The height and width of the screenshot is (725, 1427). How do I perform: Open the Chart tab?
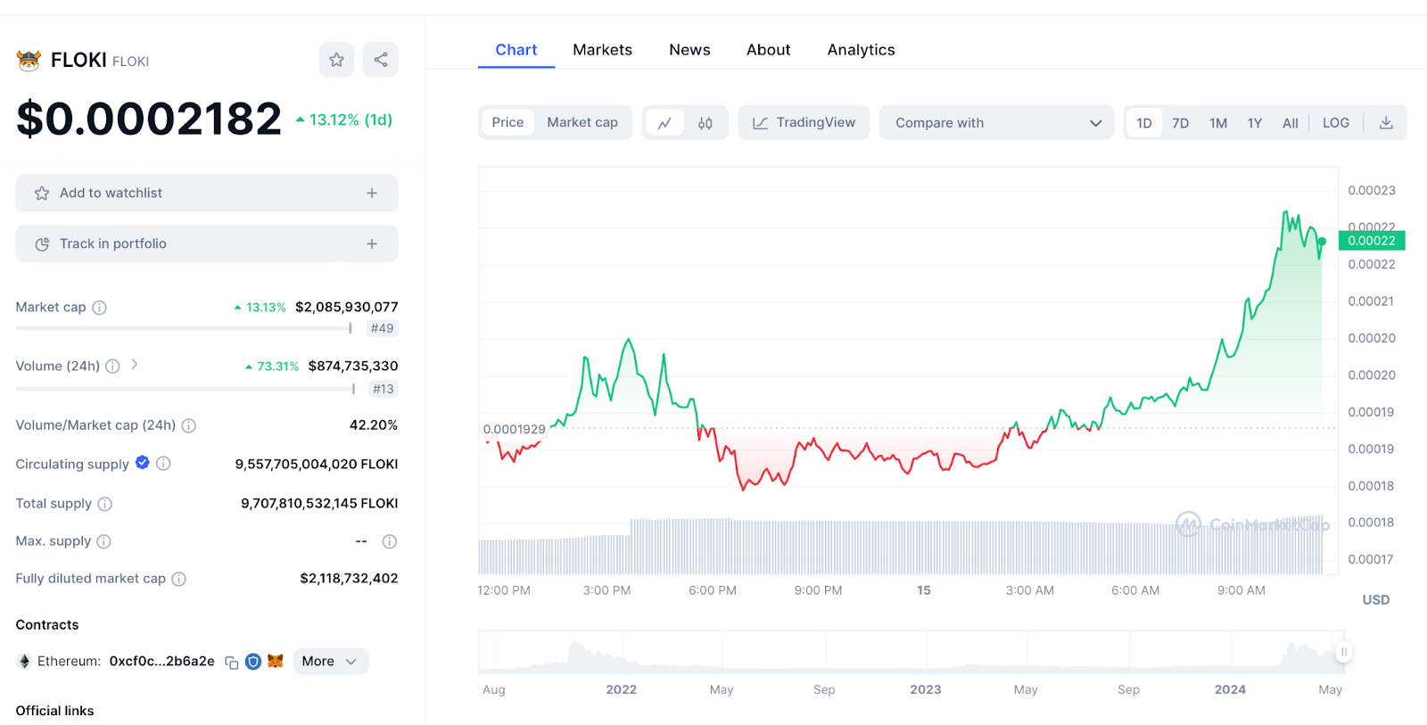[x=516, y=50]
